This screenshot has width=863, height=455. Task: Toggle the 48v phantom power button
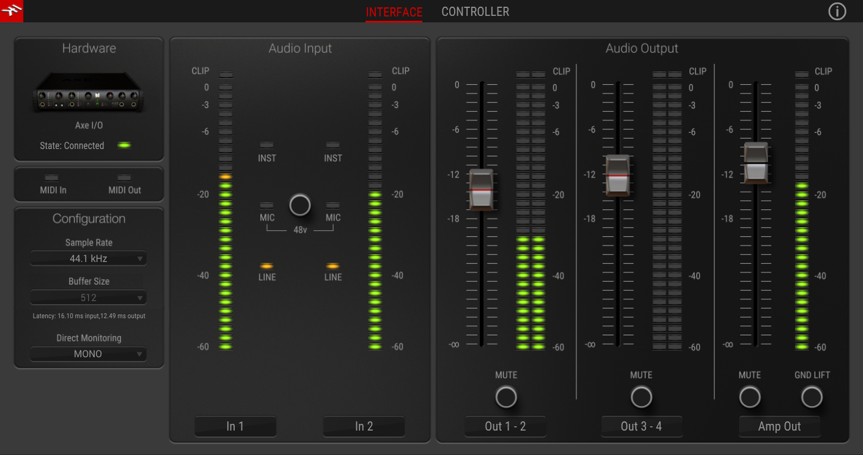(x=300, y=205)
